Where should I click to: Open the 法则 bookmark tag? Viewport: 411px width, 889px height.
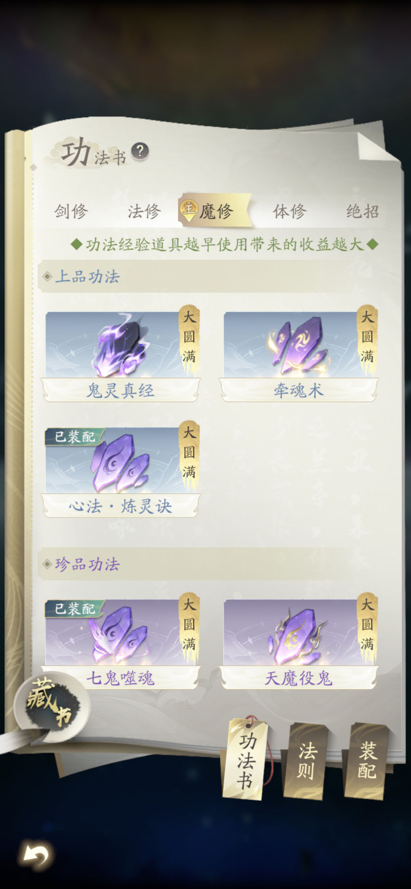pos(306,761)
